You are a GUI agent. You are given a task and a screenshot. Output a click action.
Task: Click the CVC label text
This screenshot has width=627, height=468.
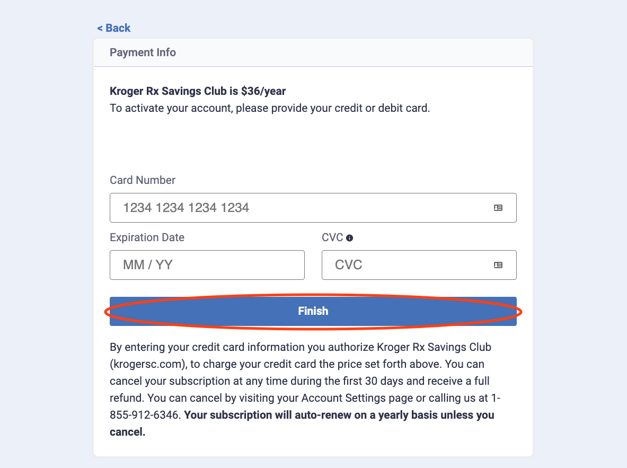332,237
